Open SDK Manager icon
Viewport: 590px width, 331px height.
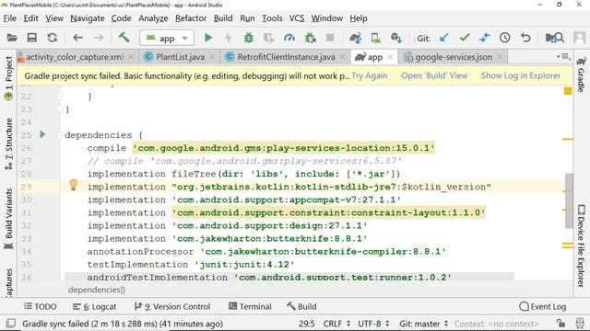[x=396, y=38]
